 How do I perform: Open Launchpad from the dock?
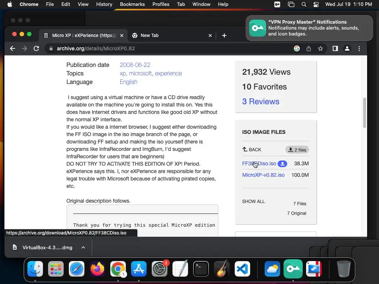(x=56, y=269)
